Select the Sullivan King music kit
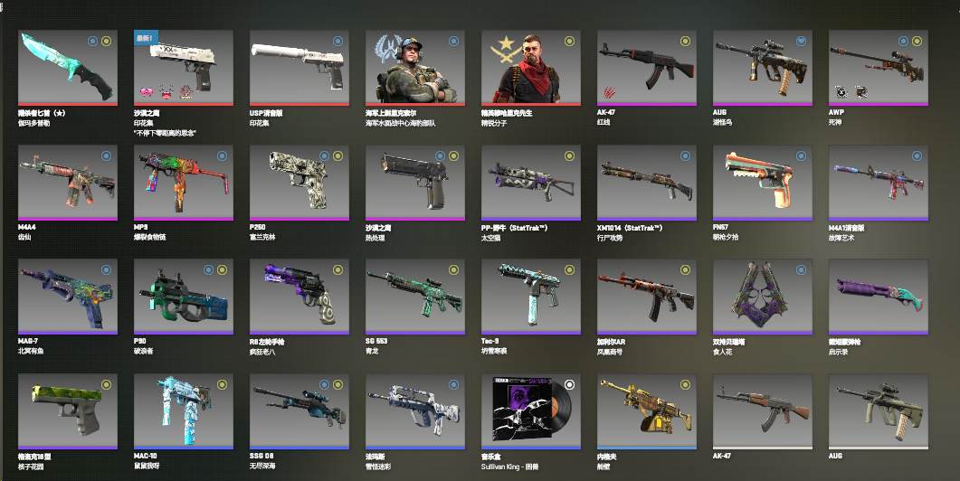 coord(531,411)
